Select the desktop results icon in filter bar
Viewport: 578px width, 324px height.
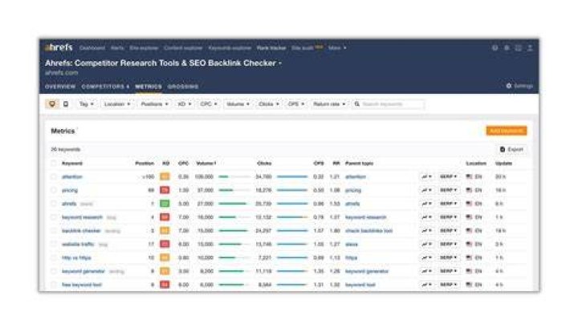pyautogui.click(x=52, y=104)
